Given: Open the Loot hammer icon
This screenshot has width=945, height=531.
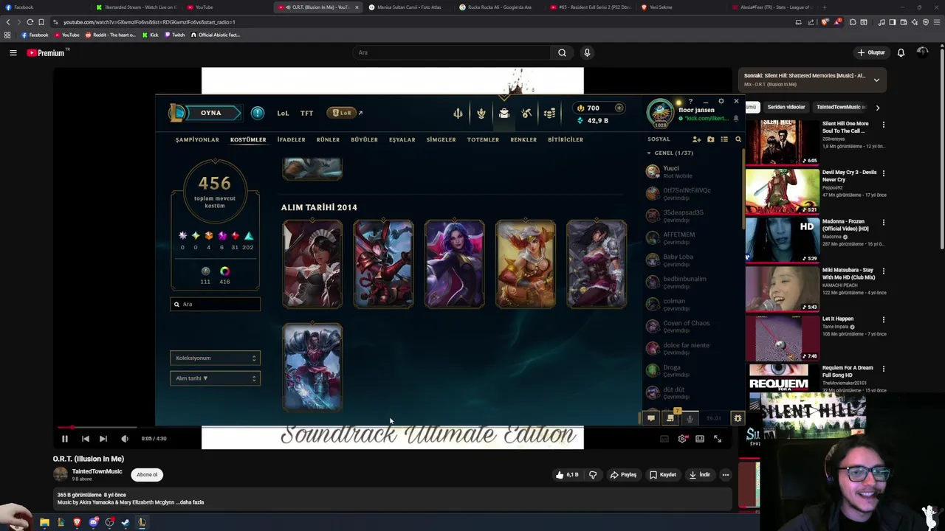Looking at the screenshot, I should [x=526, y=113].
